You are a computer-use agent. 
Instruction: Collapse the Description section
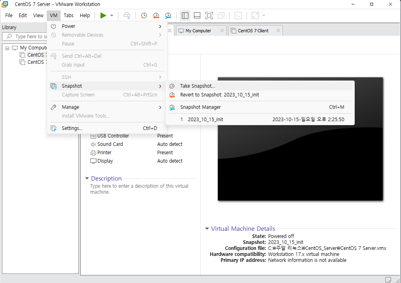[87, 178]
